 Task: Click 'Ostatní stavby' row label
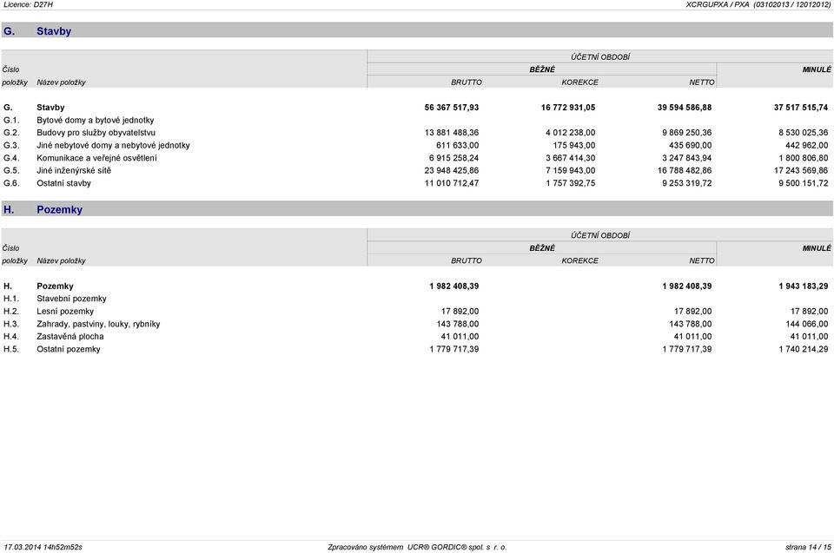[63, 183]
